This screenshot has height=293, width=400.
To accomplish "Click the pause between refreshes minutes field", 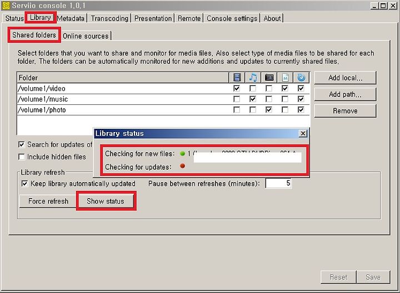I will [278, 183].
